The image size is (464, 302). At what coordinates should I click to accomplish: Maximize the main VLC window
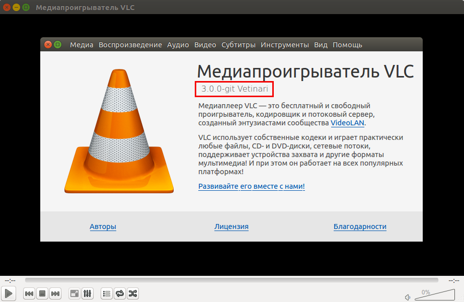click(x=26, y=8)
